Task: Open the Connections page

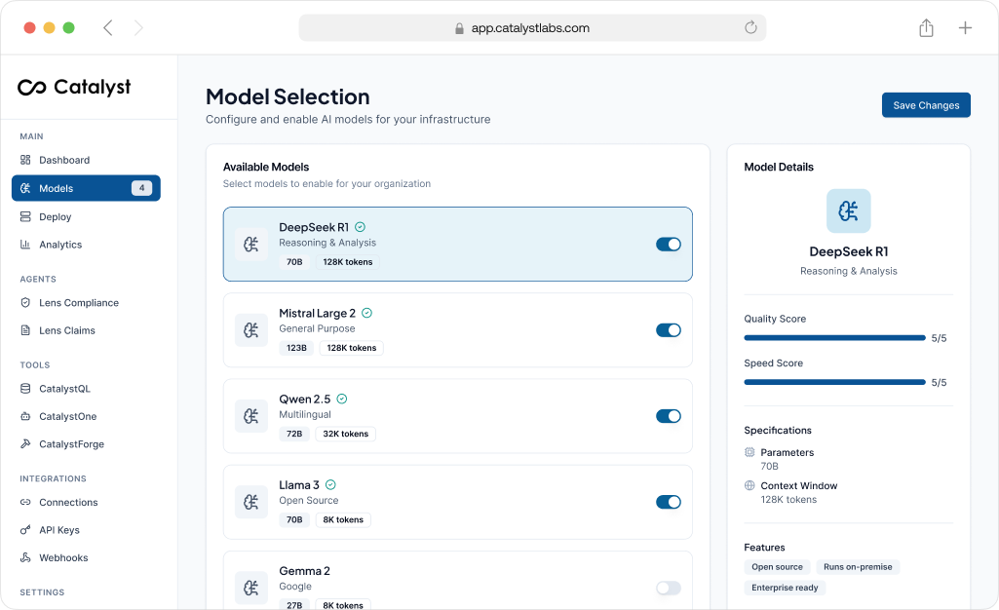Action: (x=86, y=503)
